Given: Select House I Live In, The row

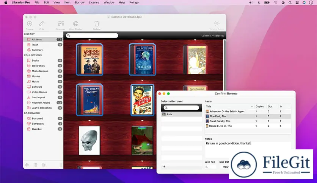Looking at the screenshot, I should [x=248, y=126].
